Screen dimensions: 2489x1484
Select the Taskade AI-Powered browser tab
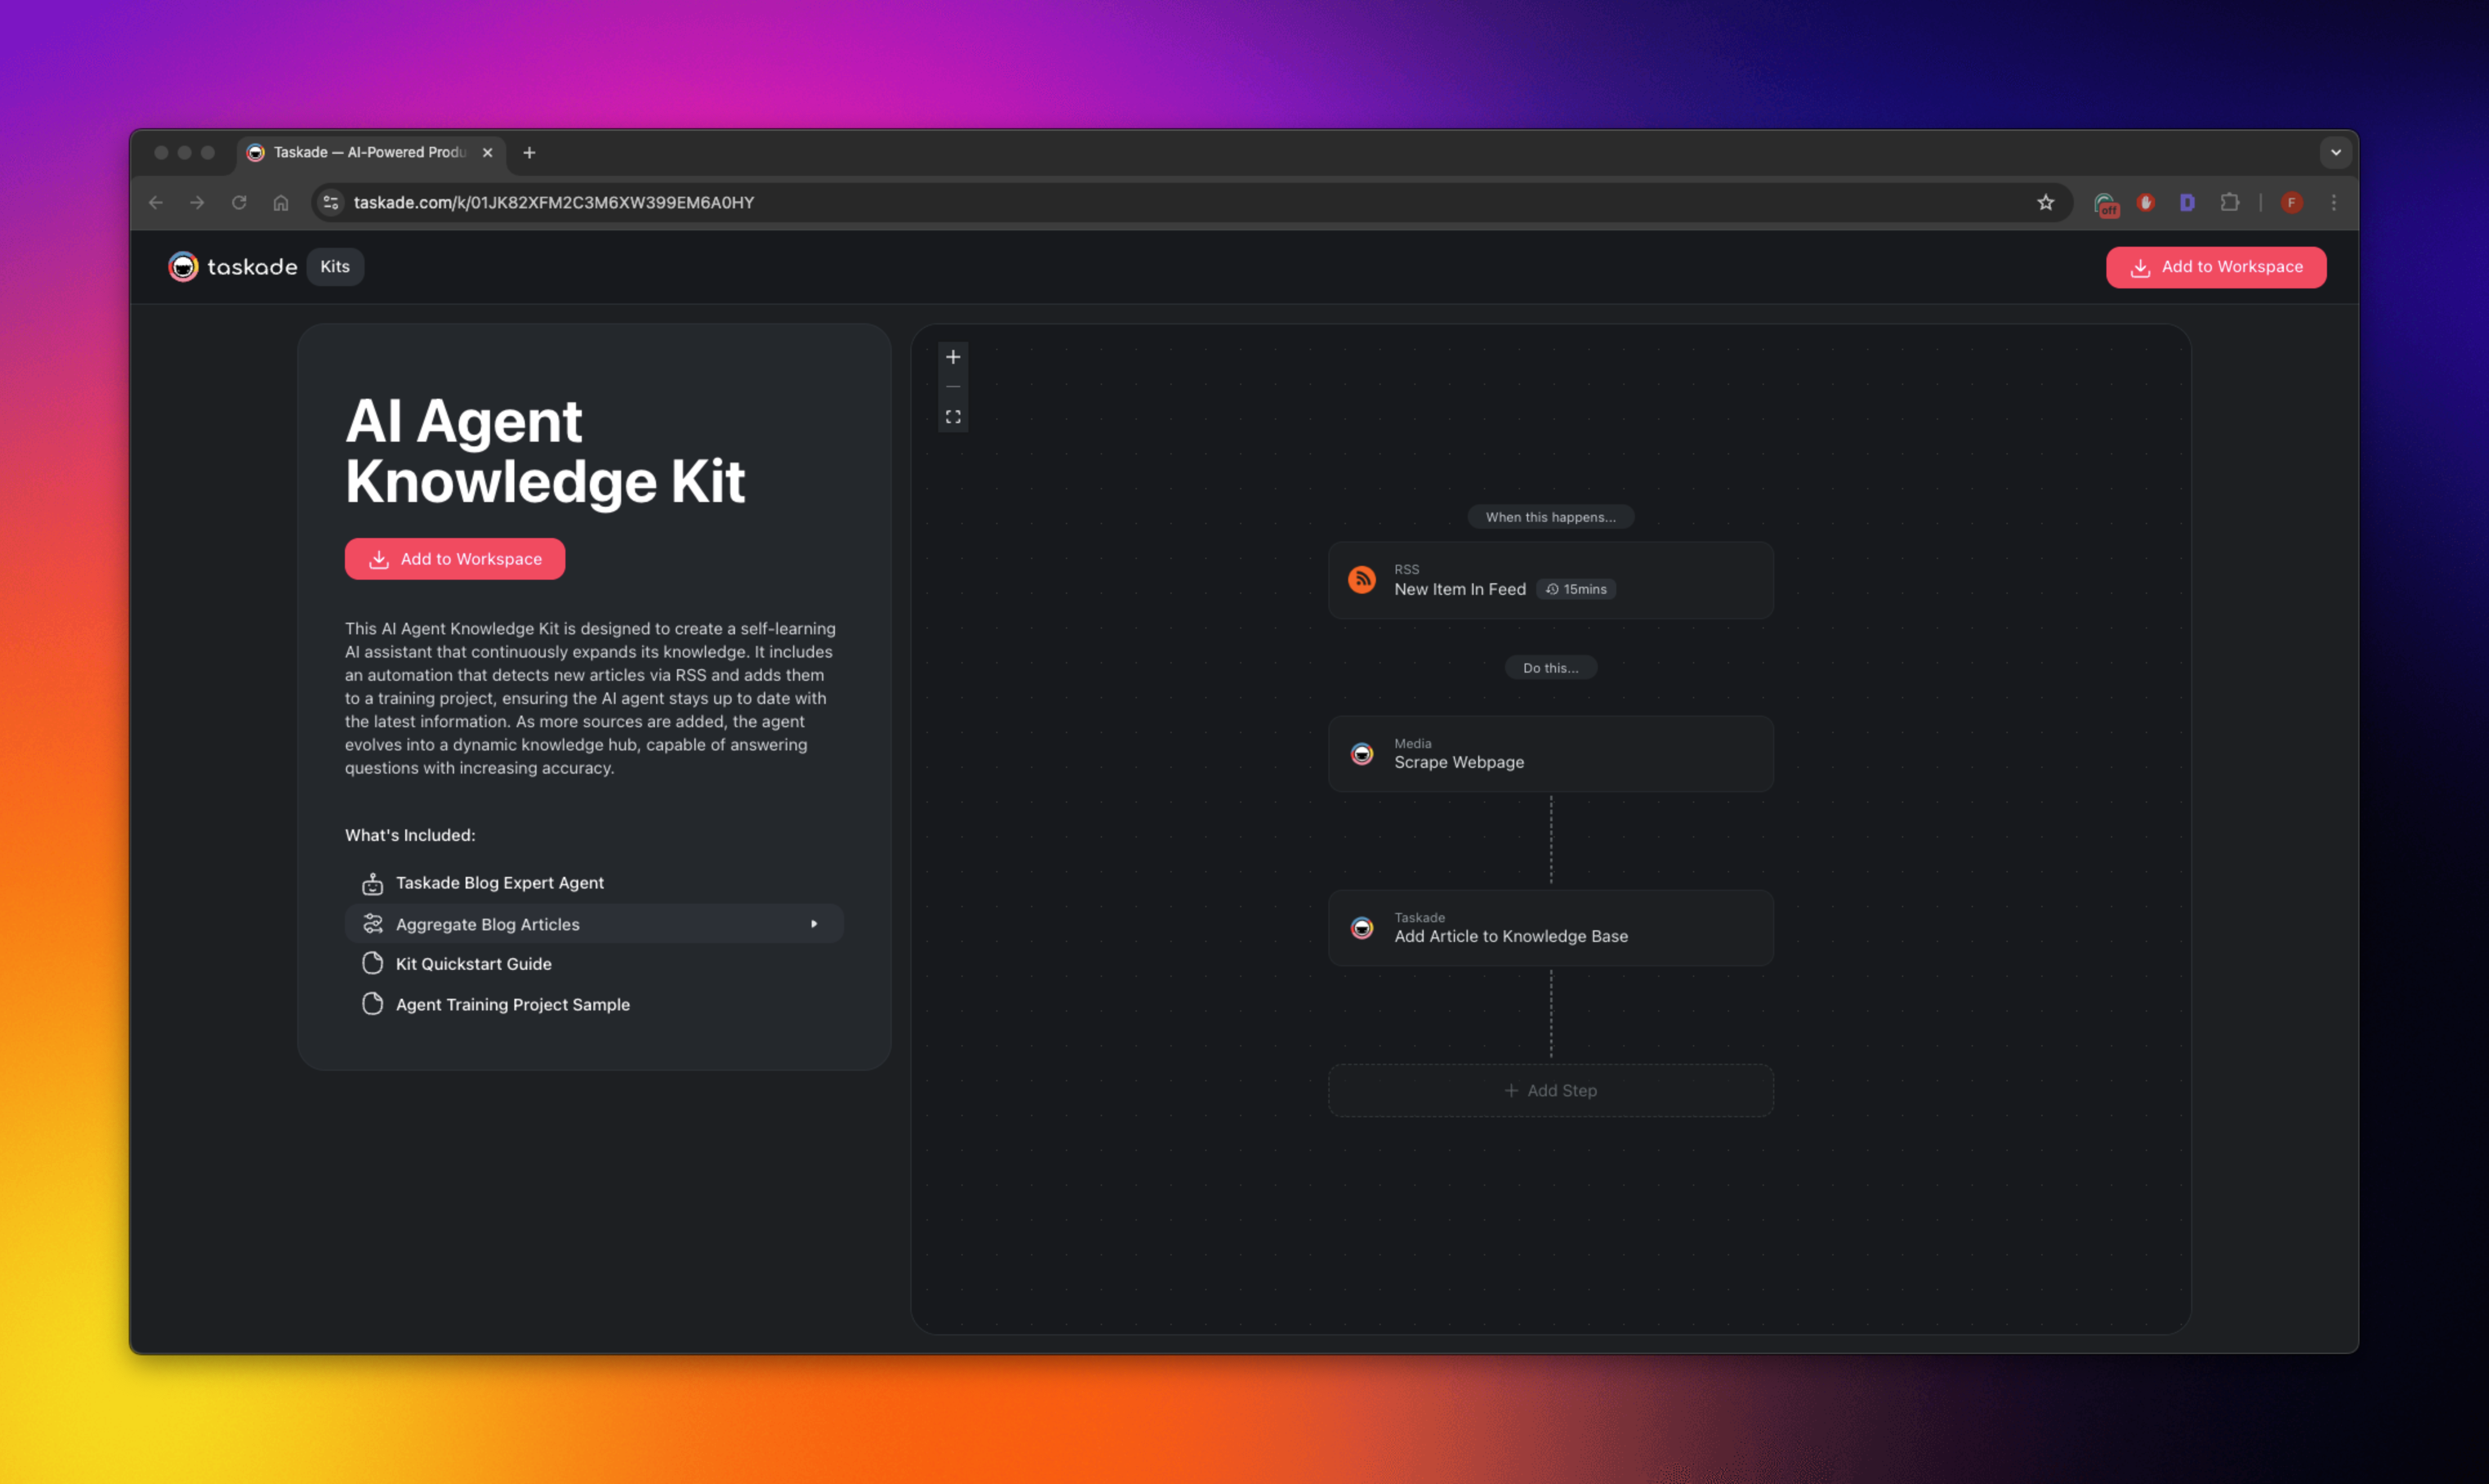pyautogui.click(x=368, y=153)
